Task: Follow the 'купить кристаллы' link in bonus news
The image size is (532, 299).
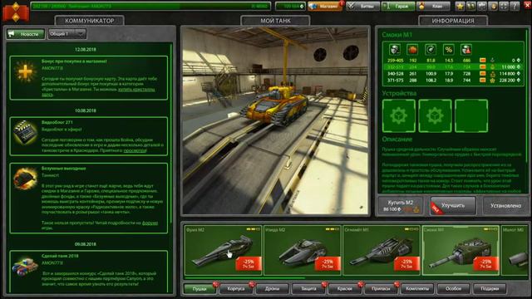Action: click(x=136, y=90)
